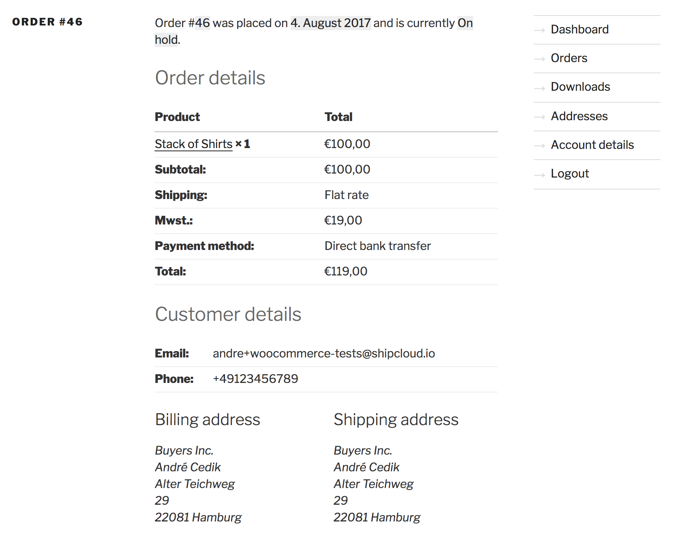Click the Order details heading
Viewport: 678px width, 535px height.
[x=210, y=78]
